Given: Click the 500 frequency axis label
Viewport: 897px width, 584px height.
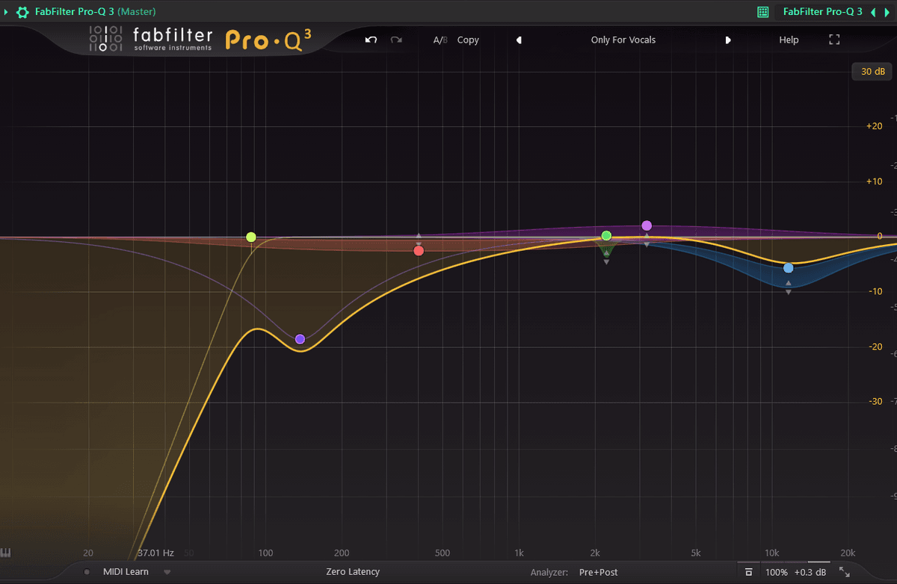Looking at the screenshot, I should click(x=443, y=553).
